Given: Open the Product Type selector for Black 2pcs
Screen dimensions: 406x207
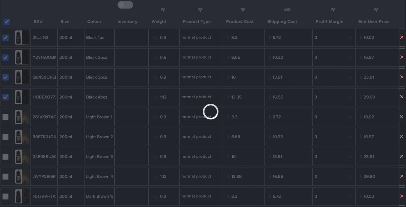Looking at the screenshot, I should click(x=201, y=57).
